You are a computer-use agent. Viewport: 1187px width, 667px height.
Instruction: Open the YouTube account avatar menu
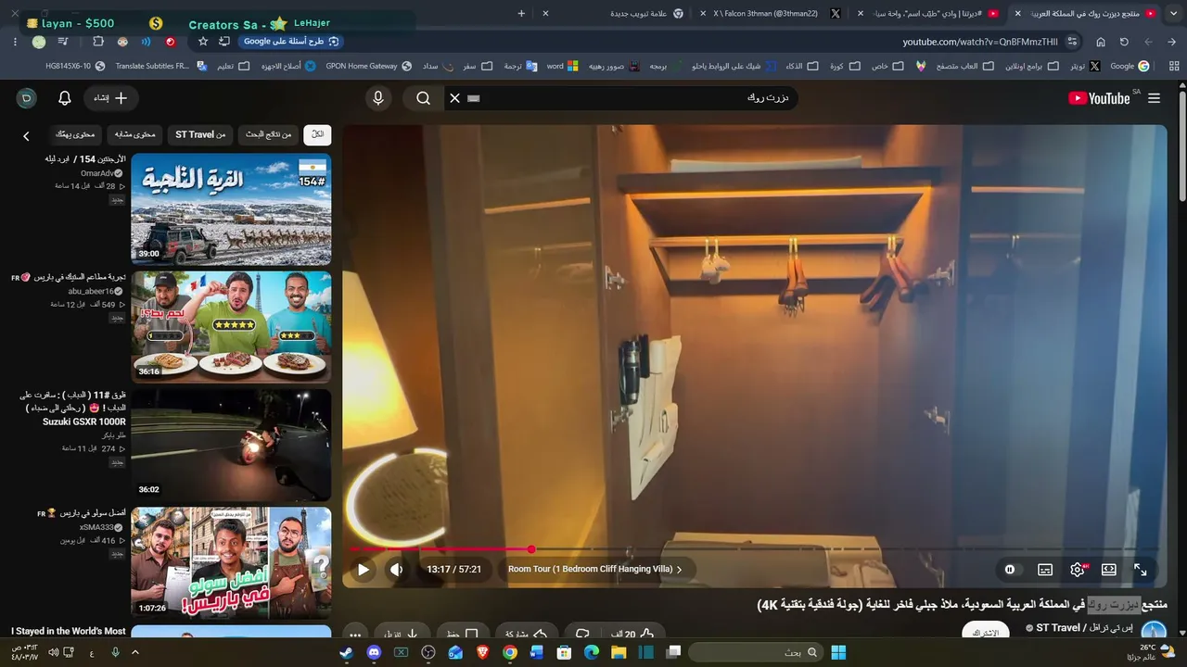point(26,98)
